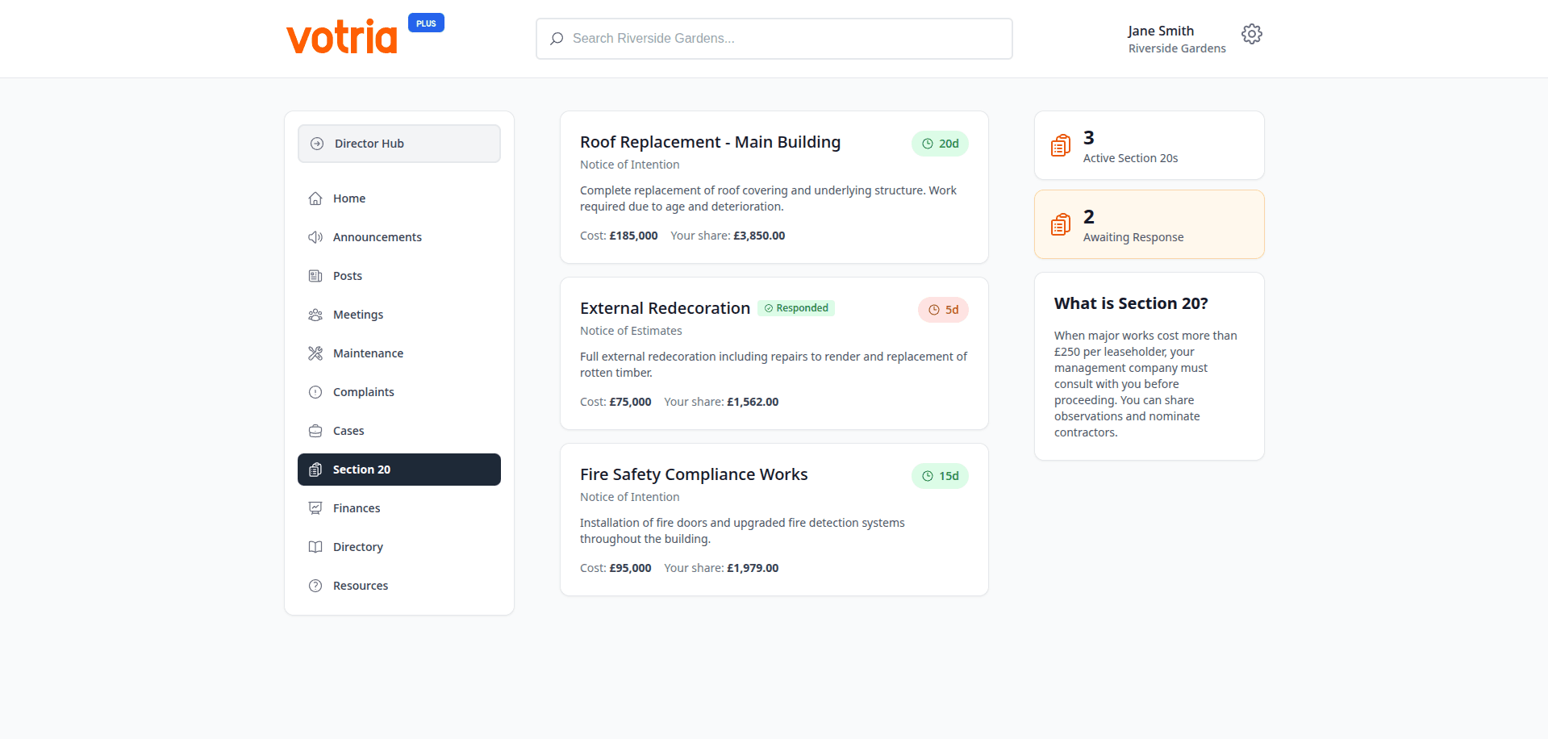Open the Posts section
This screenshot has height=739, width=1548.
(348, 275)
